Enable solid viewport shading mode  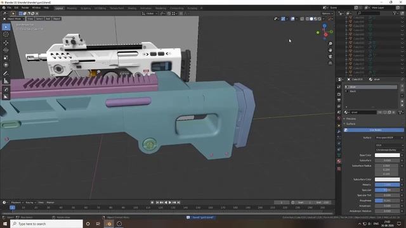pos(311,18)
